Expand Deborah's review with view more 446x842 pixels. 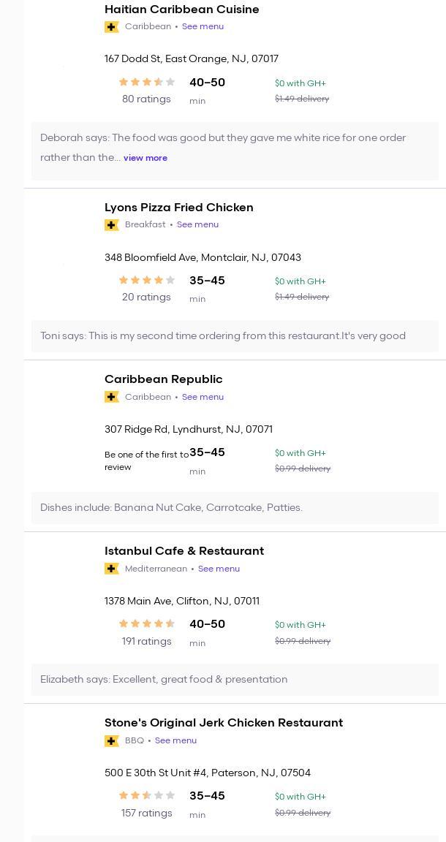[145, 158]
